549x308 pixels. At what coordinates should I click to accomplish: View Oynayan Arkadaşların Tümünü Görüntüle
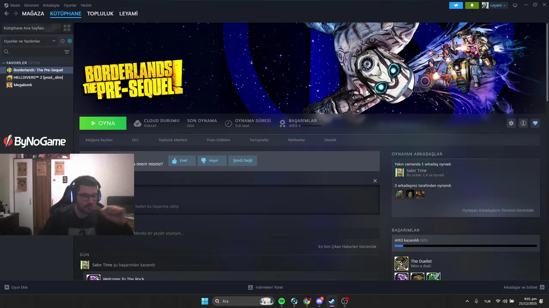498,210
